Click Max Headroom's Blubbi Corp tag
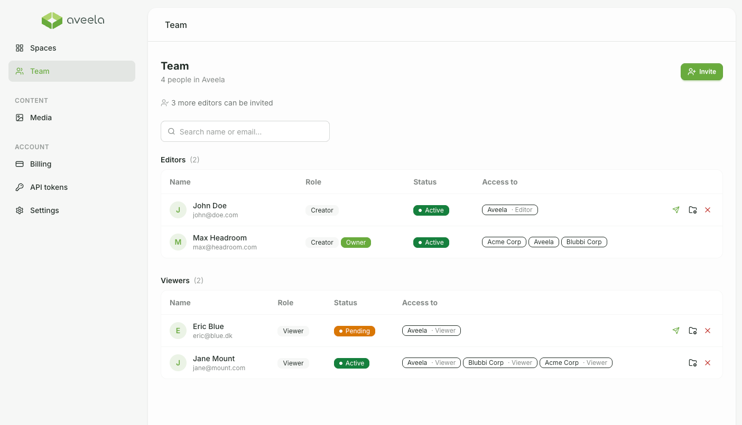 click(x=584, y=242)
